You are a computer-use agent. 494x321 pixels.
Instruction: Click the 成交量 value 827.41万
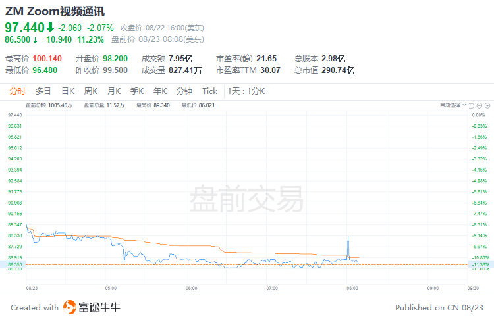click(x=185, y=70)
